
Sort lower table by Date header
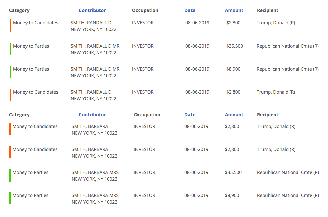[x=190, y=115]
